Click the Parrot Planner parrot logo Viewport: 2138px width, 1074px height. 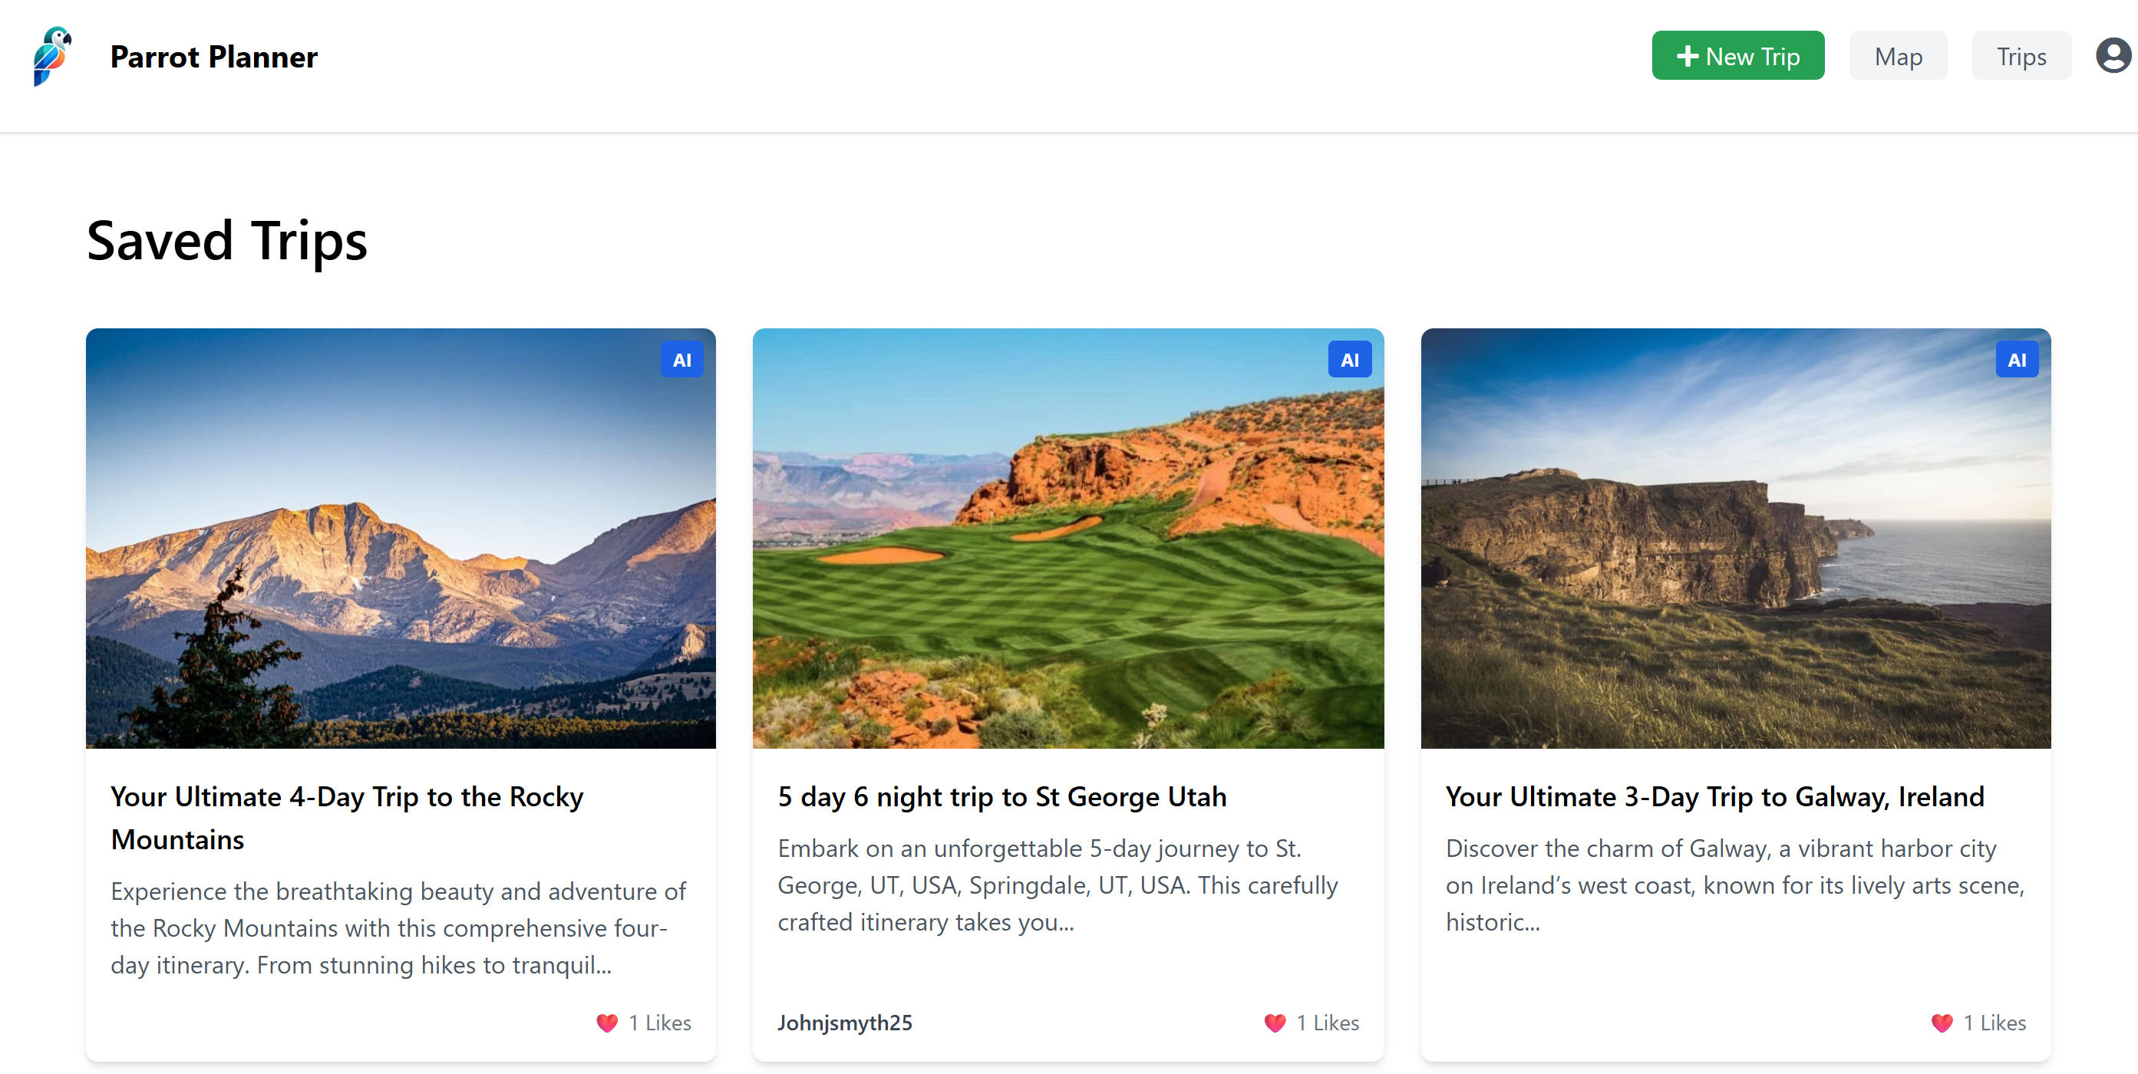tap(51, 57)
